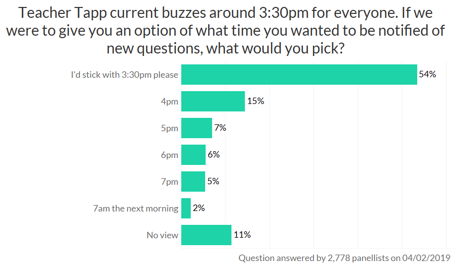Click the chart title about Teacher Tapp buzzes
This screenshot has height=263, width=451.
(225, 31)
